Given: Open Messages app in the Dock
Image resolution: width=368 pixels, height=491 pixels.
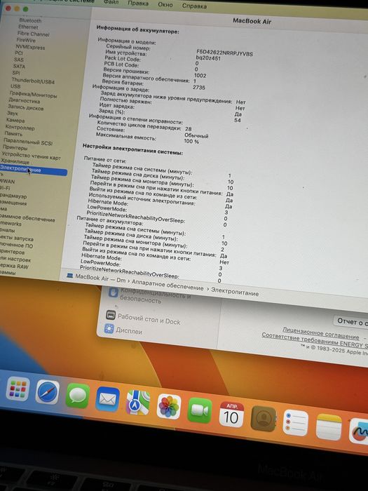Looking at the screenshot, I should [78, 396].
